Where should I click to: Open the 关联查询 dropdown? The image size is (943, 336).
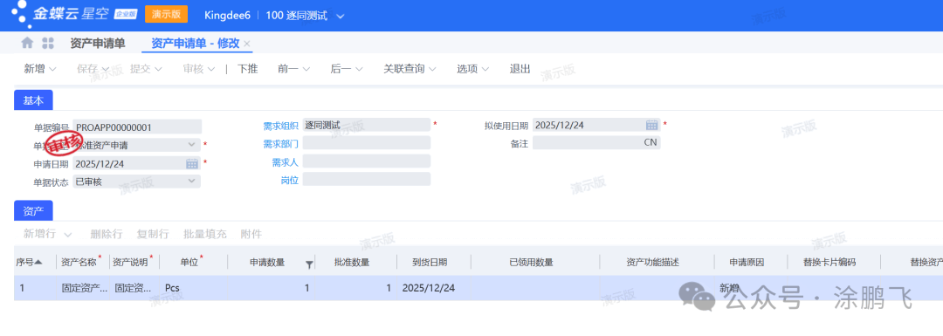tap(410, 69)
